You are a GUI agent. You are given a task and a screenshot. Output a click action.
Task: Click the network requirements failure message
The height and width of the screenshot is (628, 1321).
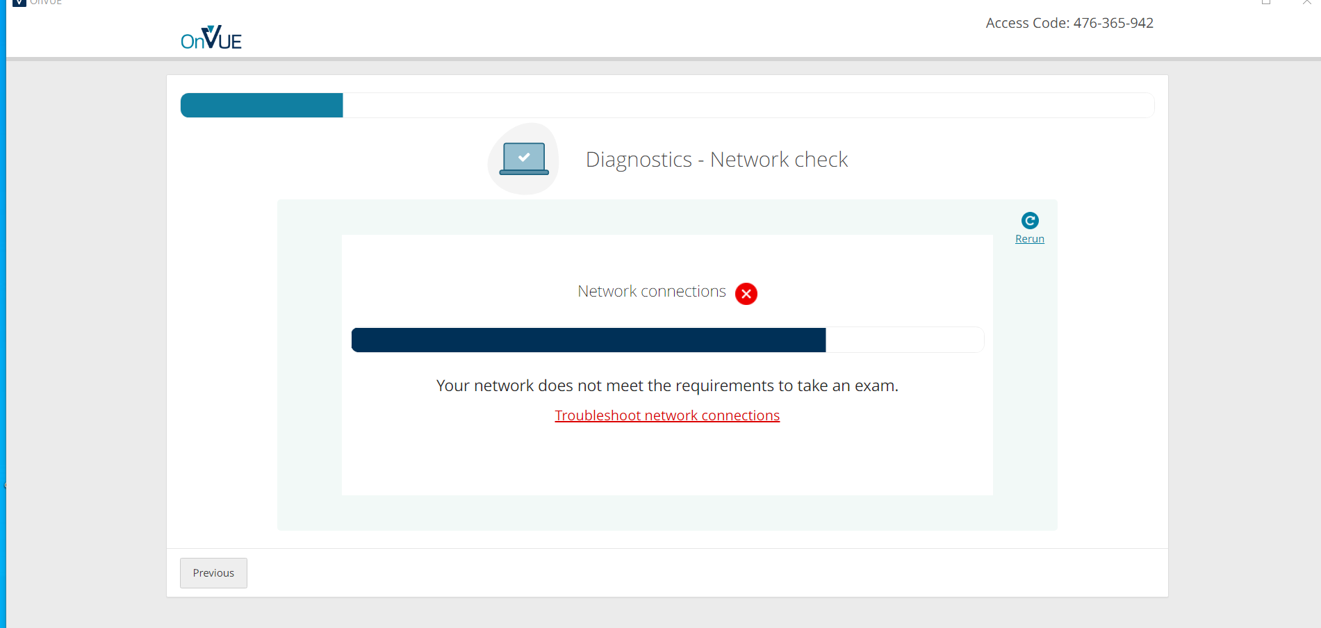[666, 386]
